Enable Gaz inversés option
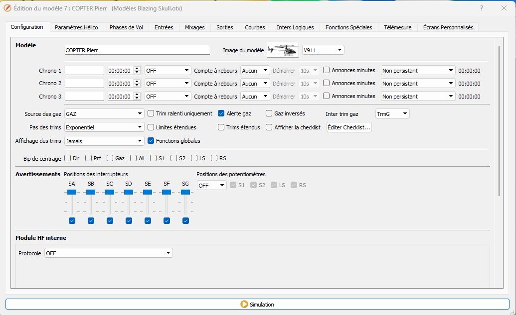The height and width of the screenshot is (315, 516). (269, 113)
